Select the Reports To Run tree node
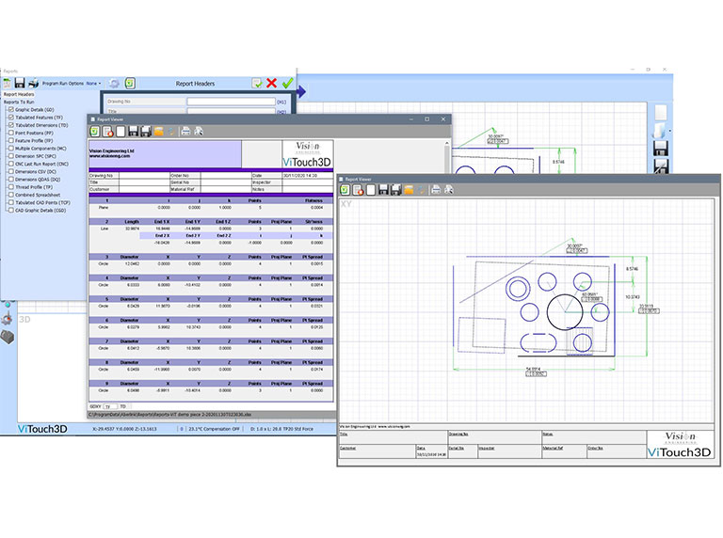This screenshot has width=723, height=538. pos(21,102)
